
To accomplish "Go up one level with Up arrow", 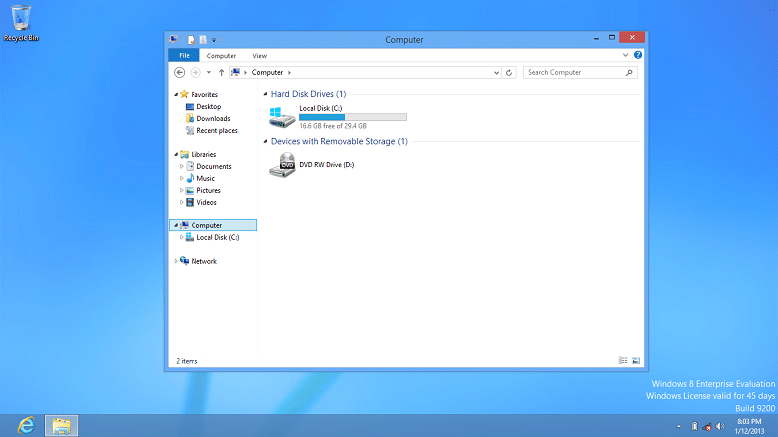I will pos(221,73).
